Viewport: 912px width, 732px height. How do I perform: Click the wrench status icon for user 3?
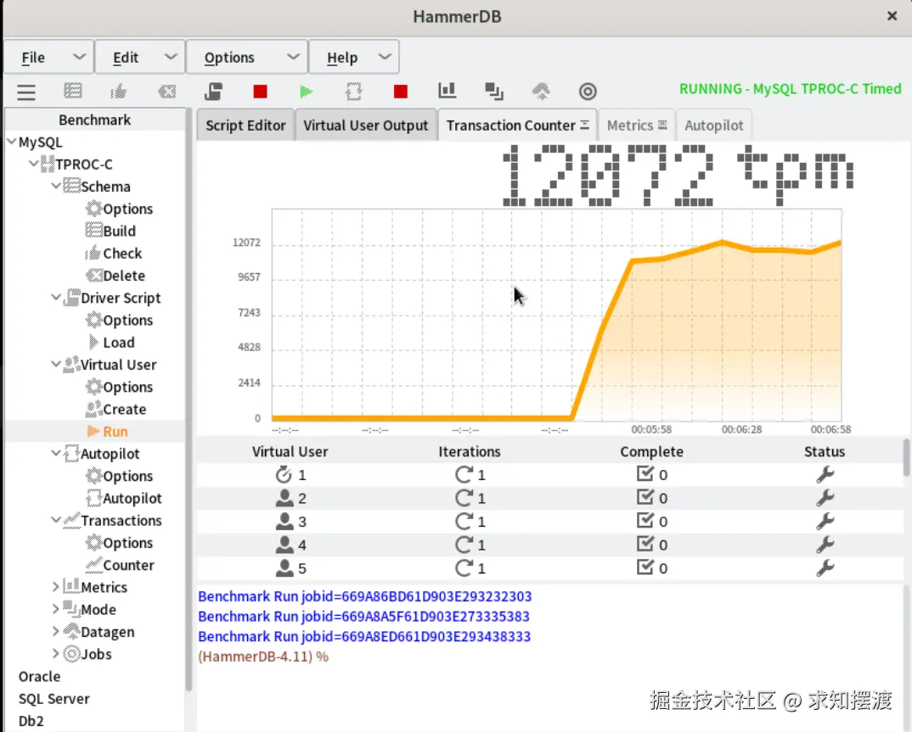(x=825, y=521)
